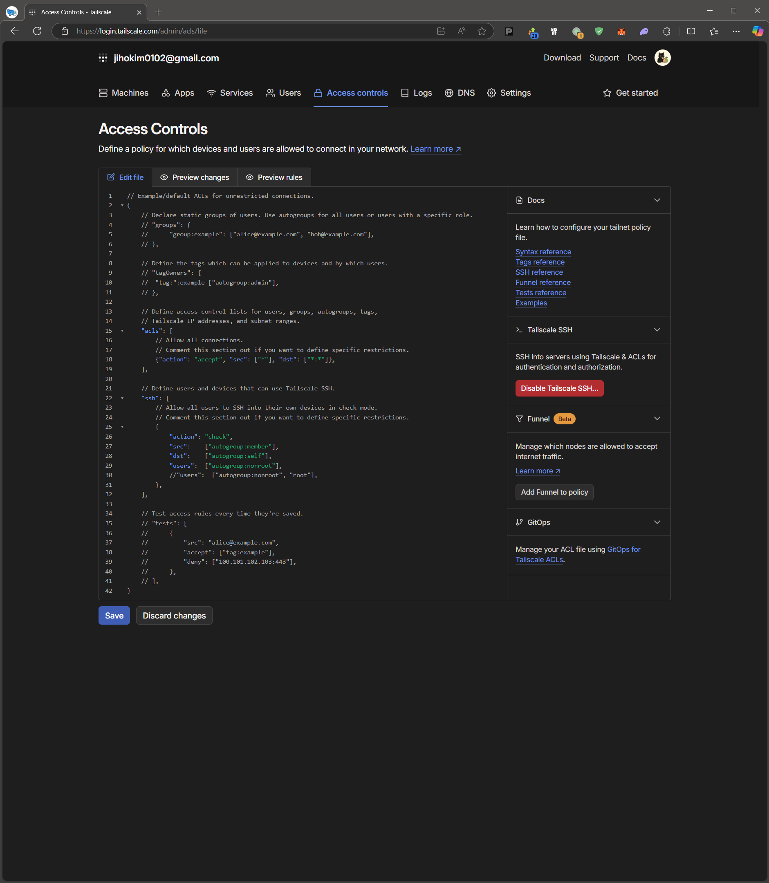Screen dimensions: 769x883
Task: Open the Tags reference link
Action: [540, 262]
